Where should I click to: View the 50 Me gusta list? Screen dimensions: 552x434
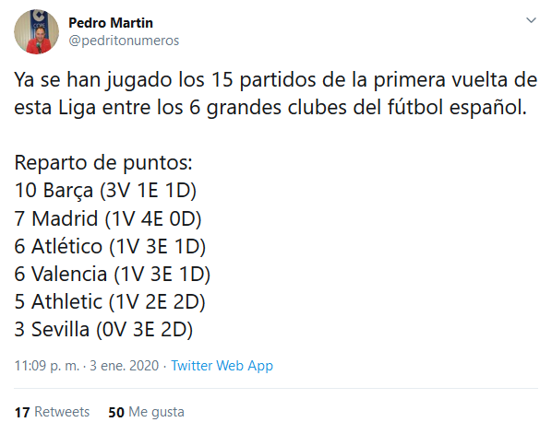146,412
